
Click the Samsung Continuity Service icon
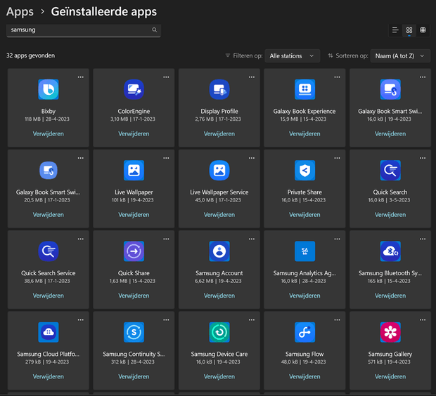click(134, 332)
